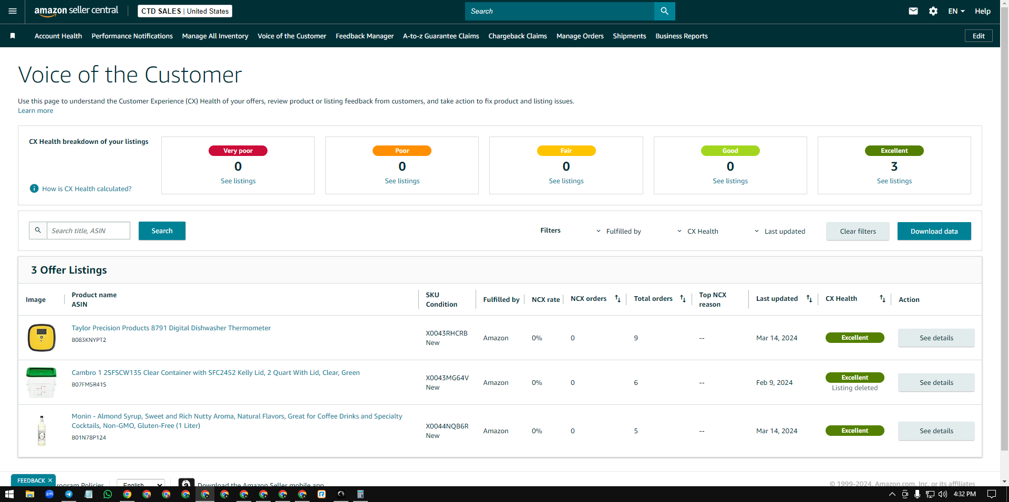
Task: Open Notepad icon in taskbar
Action: pyautogui.click(x=88, y=494)
